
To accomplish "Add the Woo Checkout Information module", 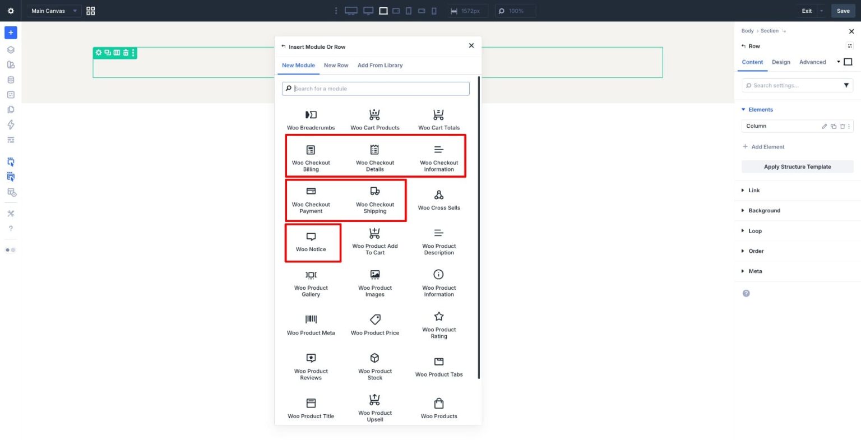I will pos(439,158).
